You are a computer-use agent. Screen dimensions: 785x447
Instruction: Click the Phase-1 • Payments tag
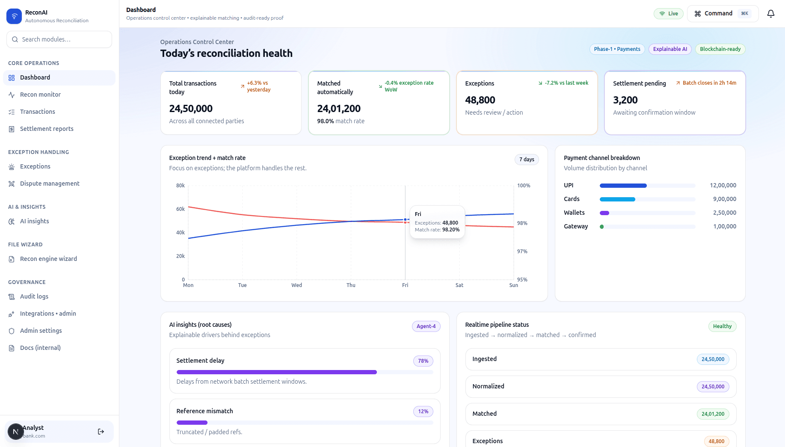pos(617,49)
